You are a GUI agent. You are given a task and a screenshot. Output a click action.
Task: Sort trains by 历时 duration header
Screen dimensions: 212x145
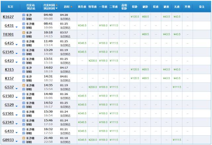click(x=68, y=7)
